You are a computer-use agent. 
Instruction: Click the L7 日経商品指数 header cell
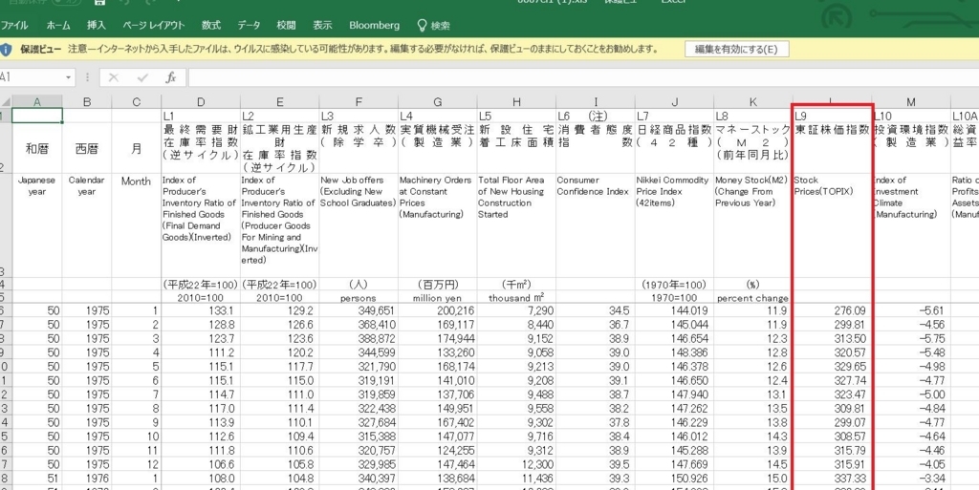pyautogui.click(x=674, y=148)
